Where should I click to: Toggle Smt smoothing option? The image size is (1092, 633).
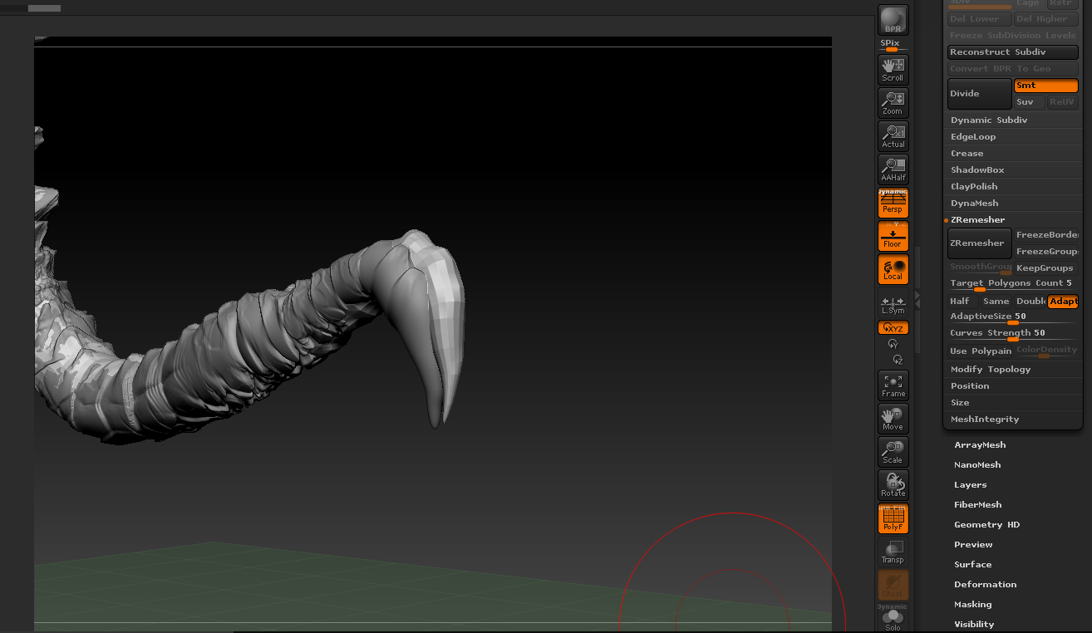tap(1045, 86)
